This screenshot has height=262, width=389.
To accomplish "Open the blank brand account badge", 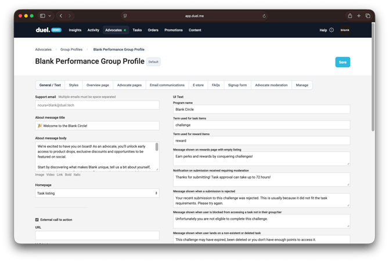I will (x=345, y=30).
